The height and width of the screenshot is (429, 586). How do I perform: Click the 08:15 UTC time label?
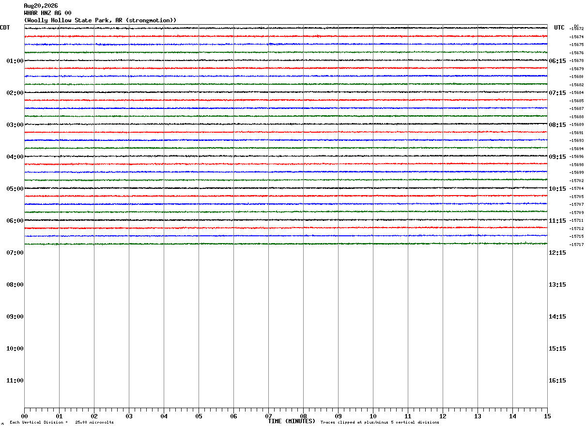click(x=557, y=125)
